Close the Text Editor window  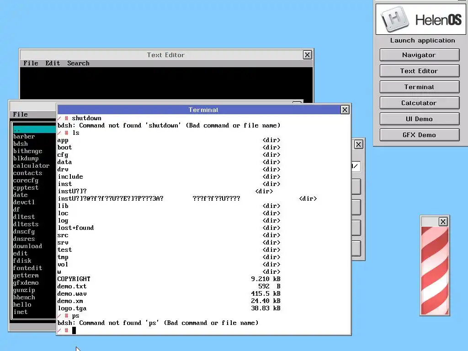(x=308, y=55)
